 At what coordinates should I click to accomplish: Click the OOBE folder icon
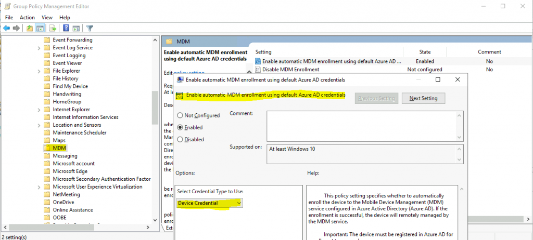pos(47,218)
